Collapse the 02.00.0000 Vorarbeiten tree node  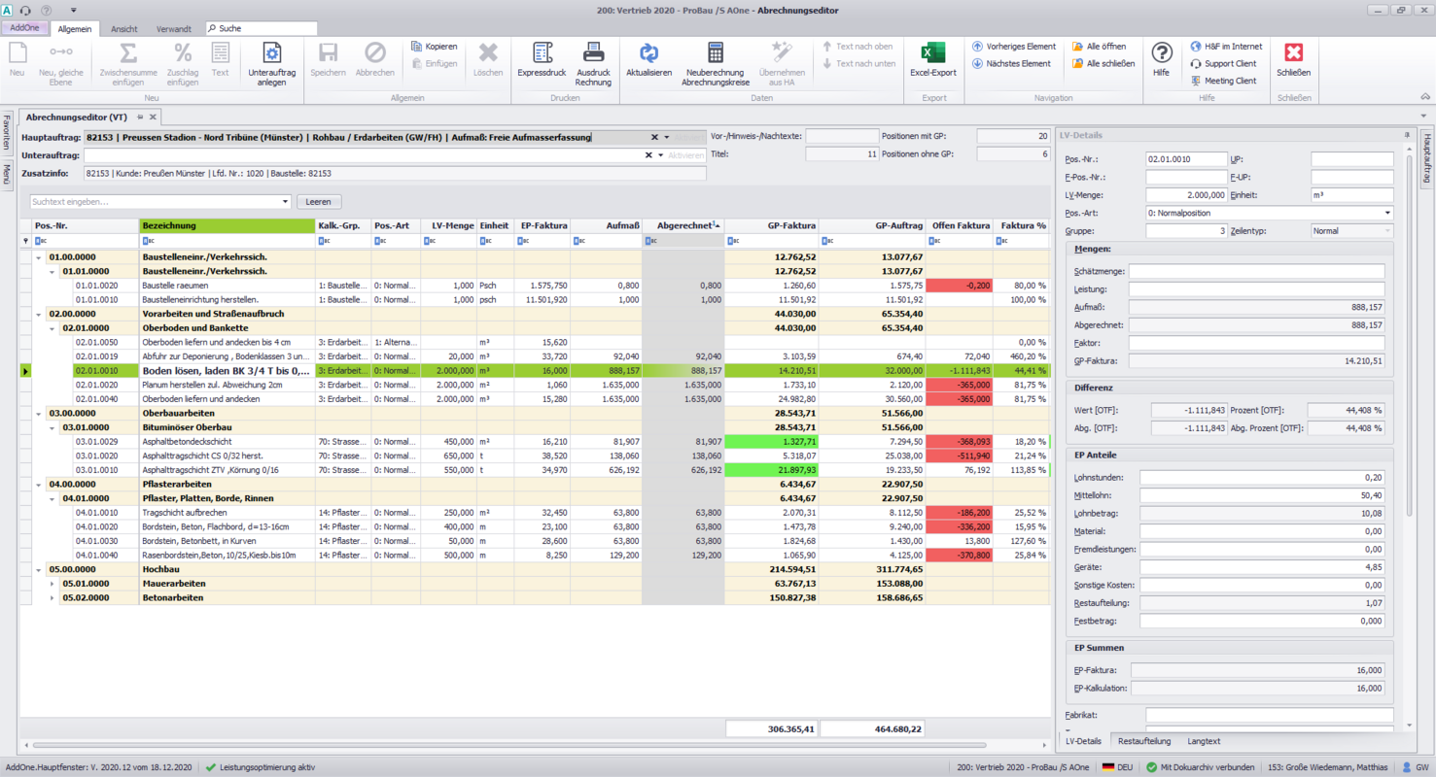tap(40, 314)
